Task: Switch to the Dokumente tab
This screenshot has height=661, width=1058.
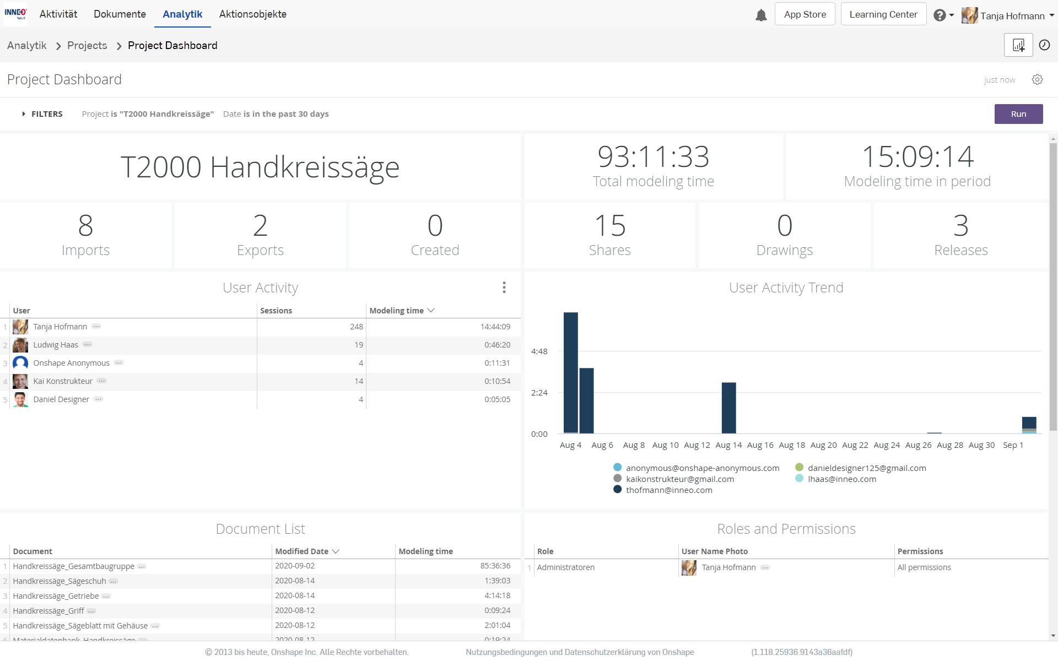Action: point(120,14)
